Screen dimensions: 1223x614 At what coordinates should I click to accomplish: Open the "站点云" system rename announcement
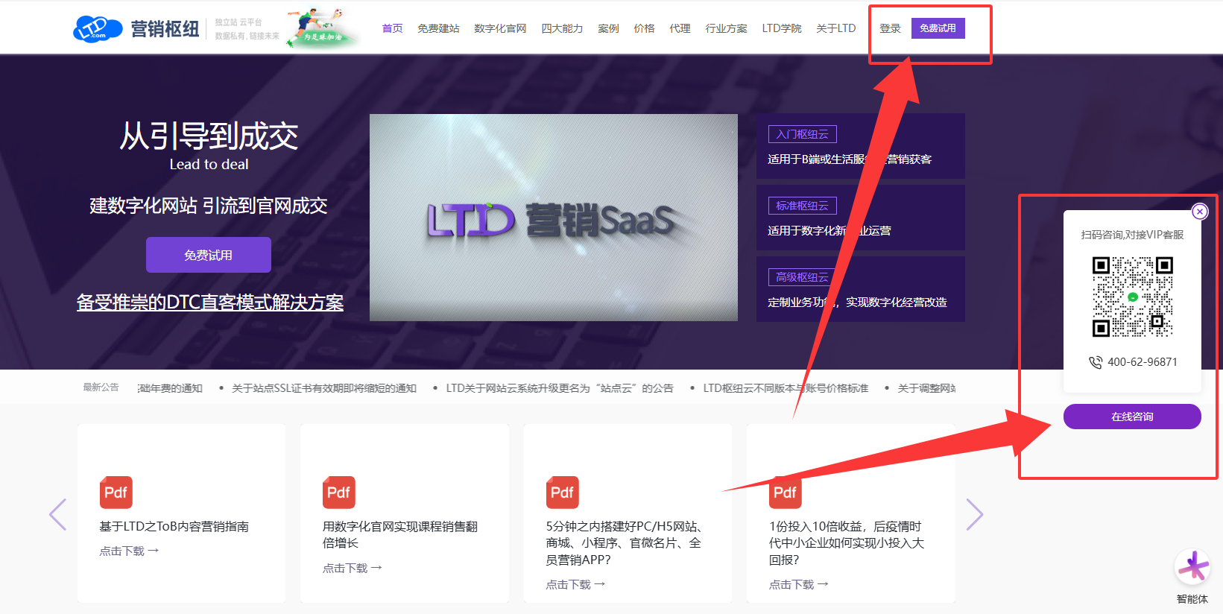[x=560, y=388]
